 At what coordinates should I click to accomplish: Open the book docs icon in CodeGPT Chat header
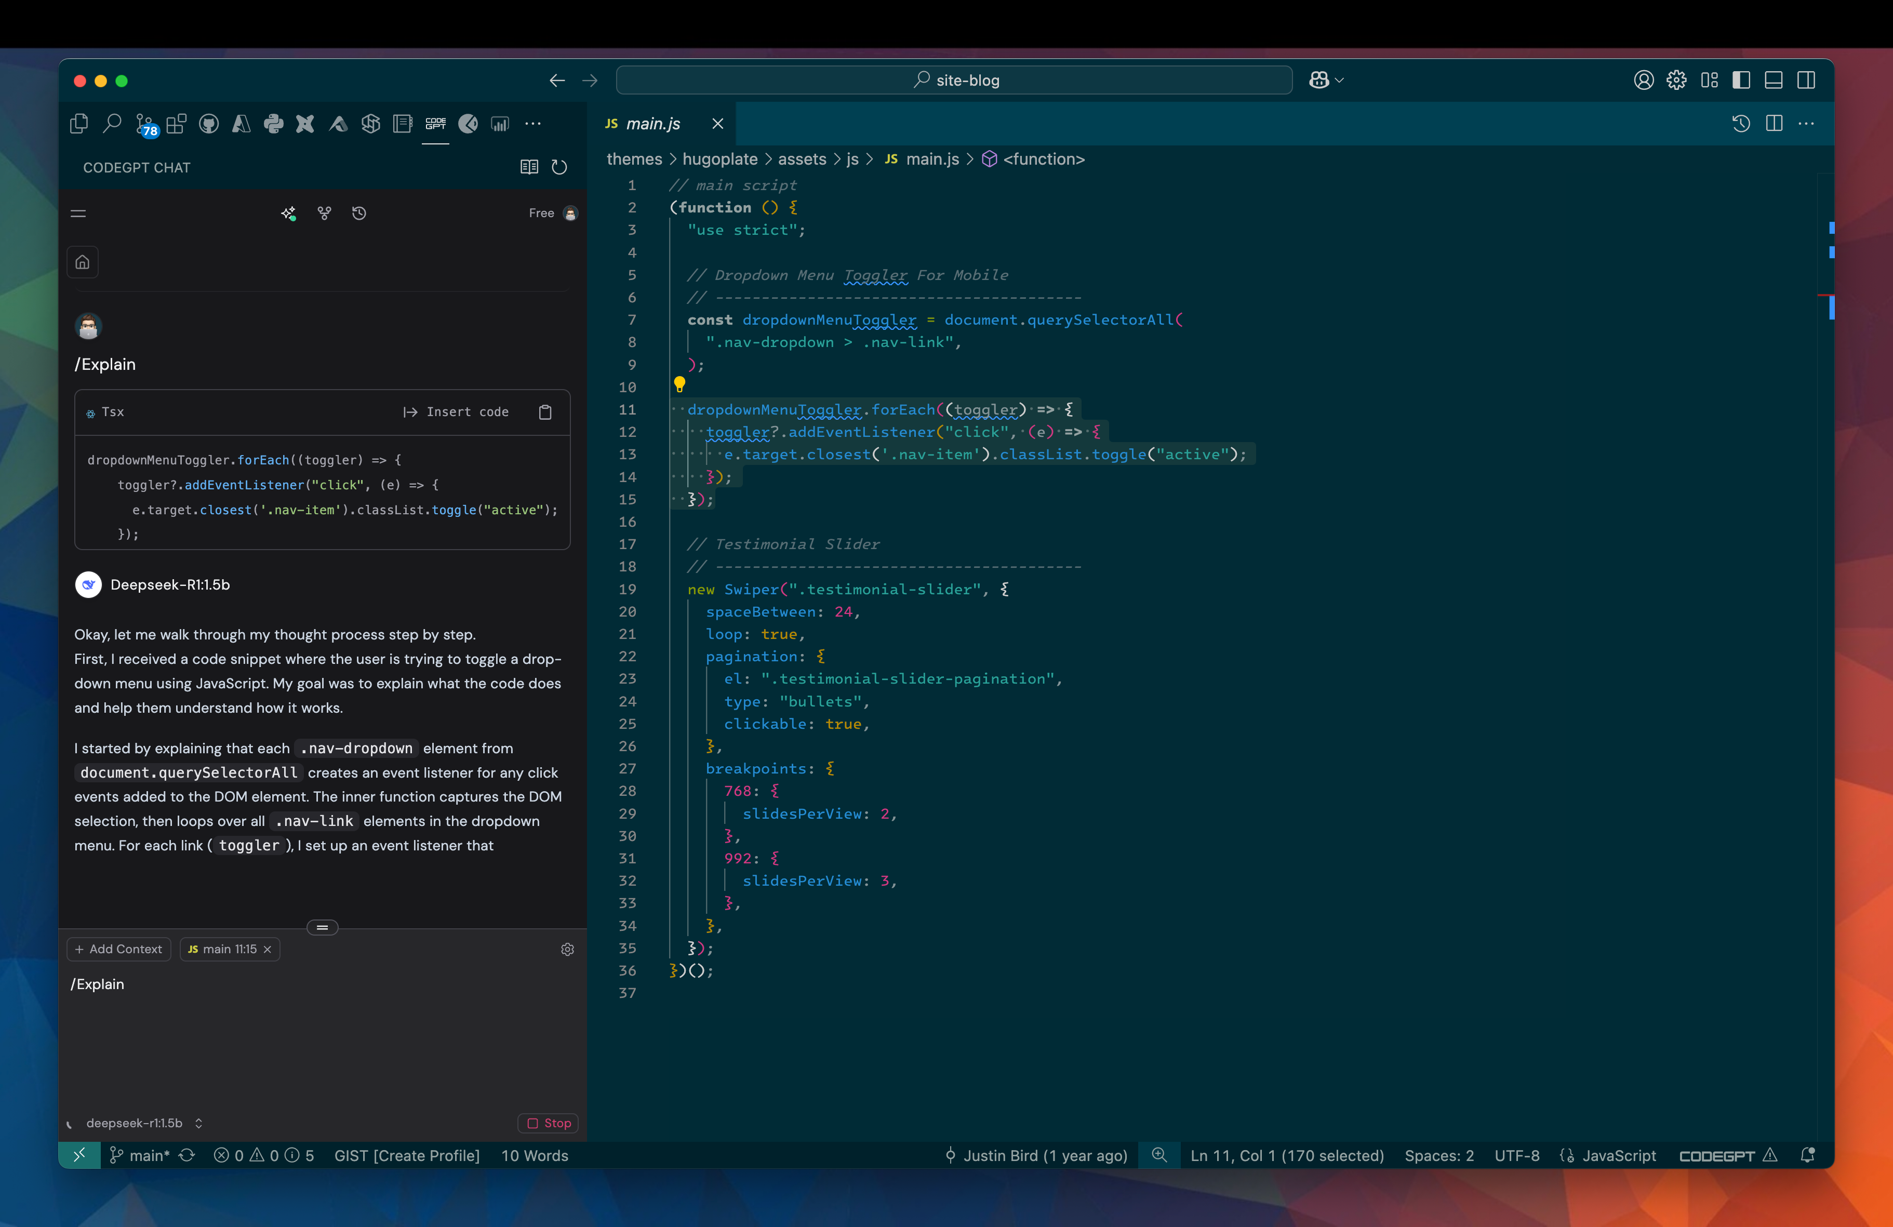(529, 167)
